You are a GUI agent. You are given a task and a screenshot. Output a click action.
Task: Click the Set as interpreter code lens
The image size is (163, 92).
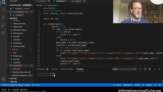[x=49, y=8]
